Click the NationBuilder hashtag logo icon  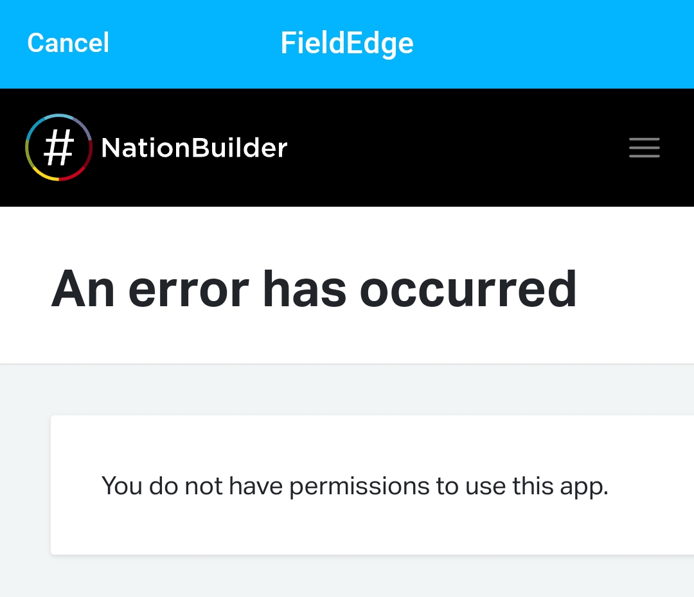pyautogui.click(x=58, y=148)
